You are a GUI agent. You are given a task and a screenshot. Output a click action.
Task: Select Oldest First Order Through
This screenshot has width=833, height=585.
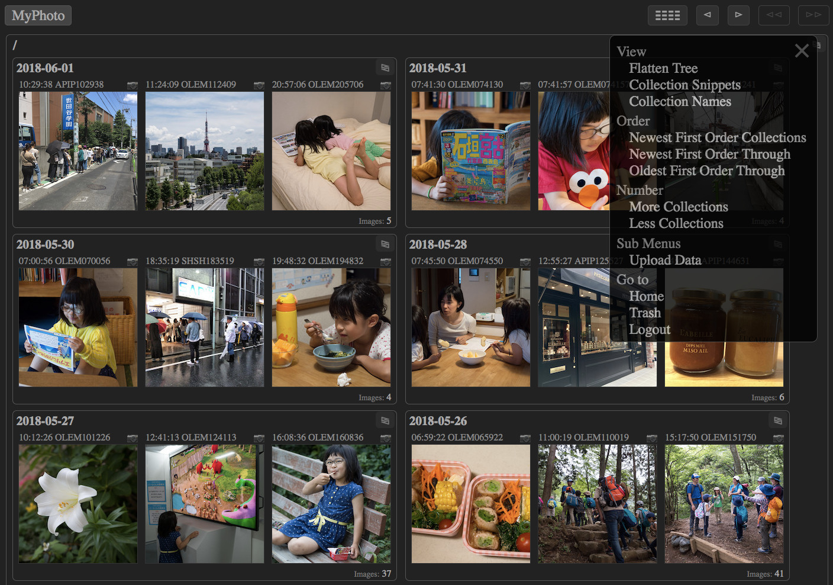706,171
